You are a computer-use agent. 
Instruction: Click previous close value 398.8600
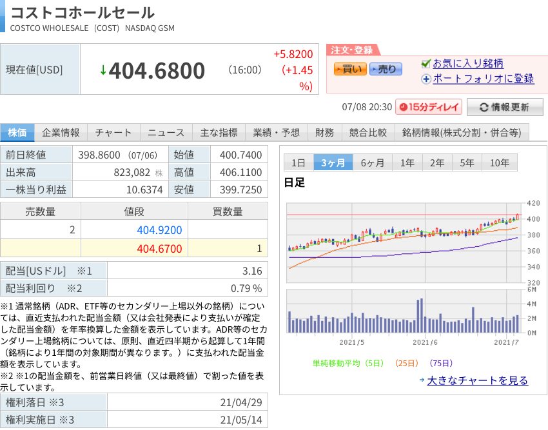tap(99, 155)
